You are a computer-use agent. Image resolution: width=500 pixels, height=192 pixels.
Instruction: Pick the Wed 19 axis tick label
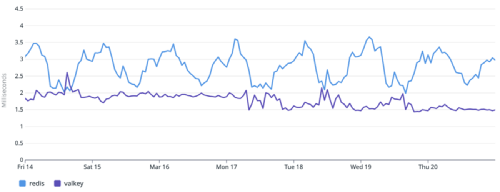point(361,167)
